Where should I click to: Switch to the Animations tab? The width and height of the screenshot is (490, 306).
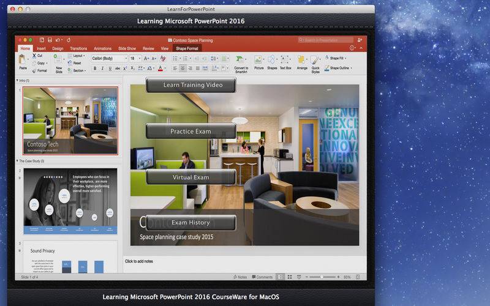click(102, 48)
